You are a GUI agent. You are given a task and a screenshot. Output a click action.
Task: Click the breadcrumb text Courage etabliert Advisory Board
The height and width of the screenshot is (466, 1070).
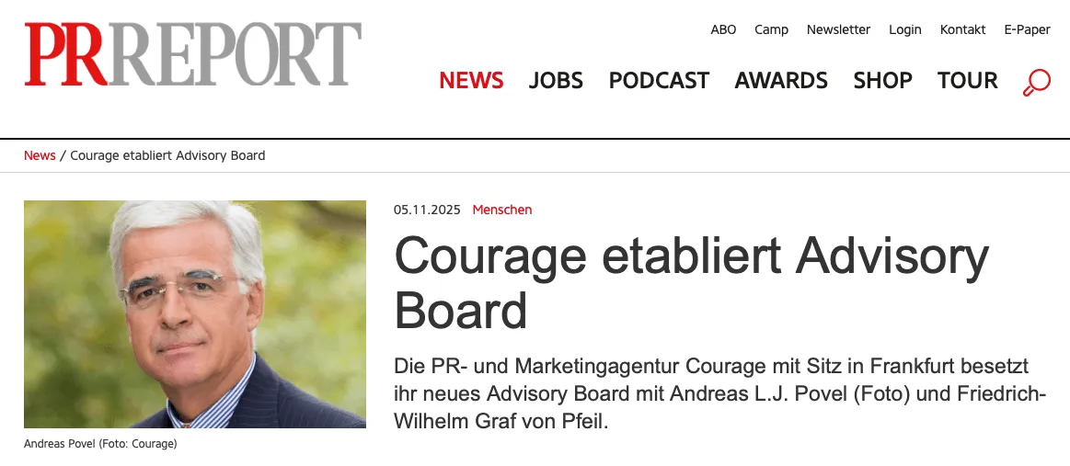pos(167,155)
